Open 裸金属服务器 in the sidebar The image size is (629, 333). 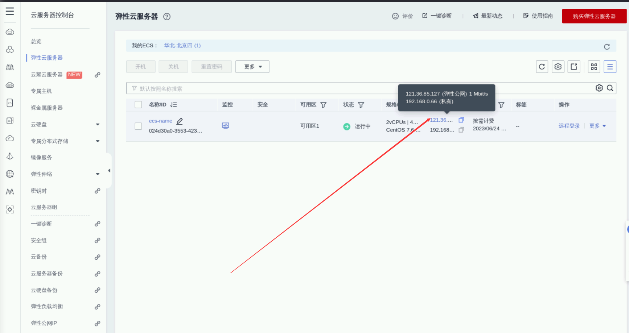click(47, 108)
